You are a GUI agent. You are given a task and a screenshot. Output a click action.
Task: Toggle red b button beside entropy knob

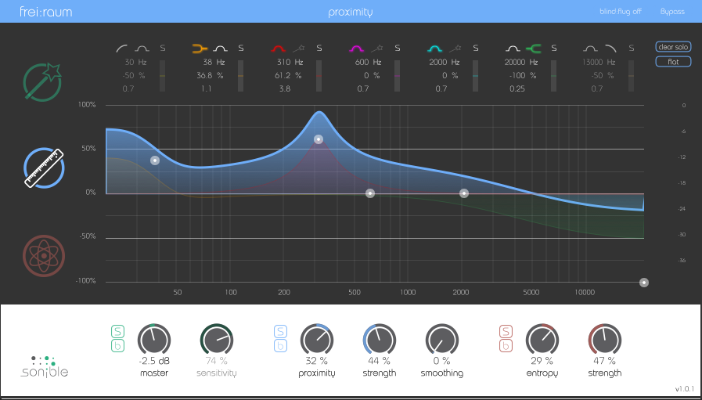506,346
